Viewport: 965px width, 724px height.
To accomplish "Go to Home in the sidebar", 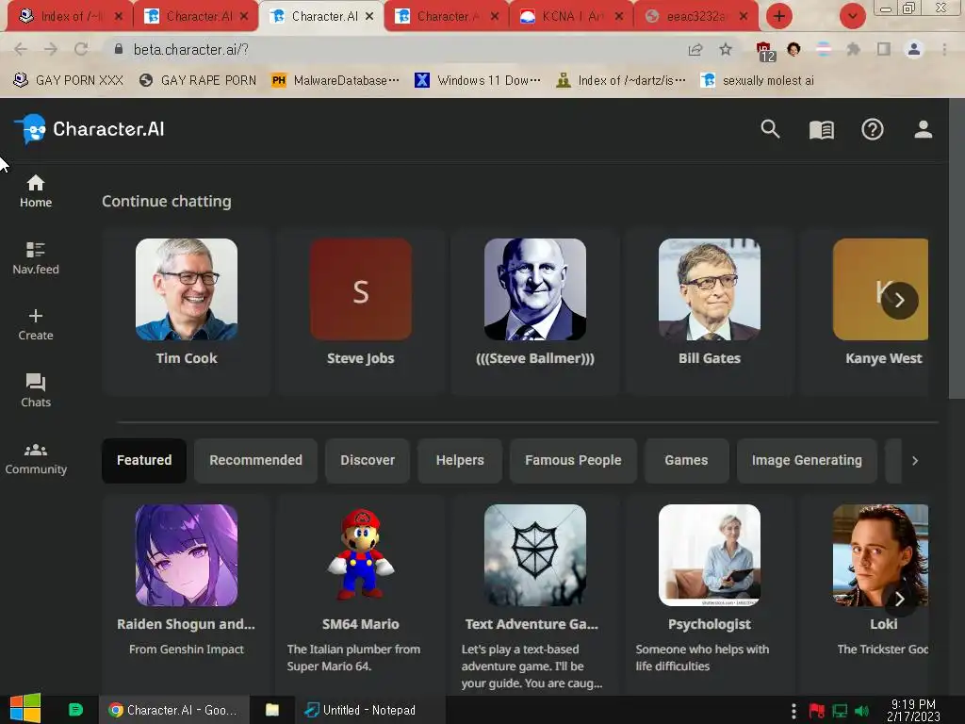I will 36,191.
